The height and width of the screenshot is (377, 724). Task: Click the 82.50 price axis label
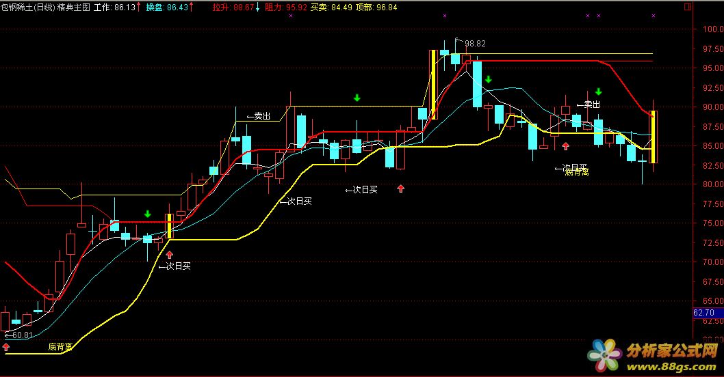pyautogui.click(x=713, y=165)
